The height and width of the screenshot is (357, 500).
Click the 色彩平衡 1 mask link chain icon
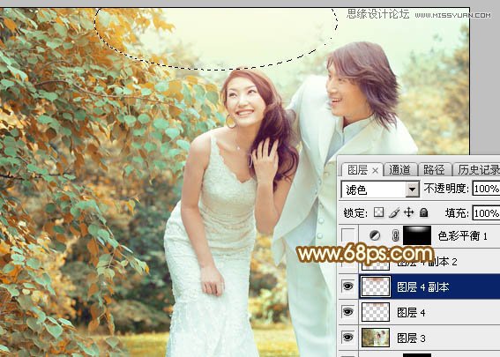pos(395,236)
